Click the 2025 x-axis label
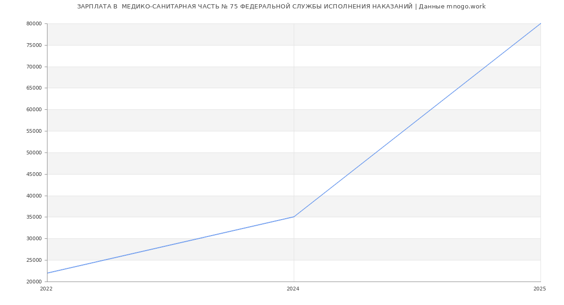Viewport: 564px width, 305px height. (540, 289)
